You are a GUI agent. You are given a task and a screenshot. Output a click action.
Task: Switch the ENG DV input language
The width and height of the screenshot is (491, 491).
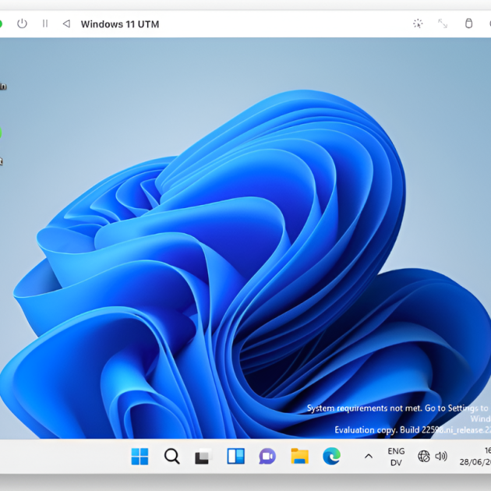pos(396,457)
